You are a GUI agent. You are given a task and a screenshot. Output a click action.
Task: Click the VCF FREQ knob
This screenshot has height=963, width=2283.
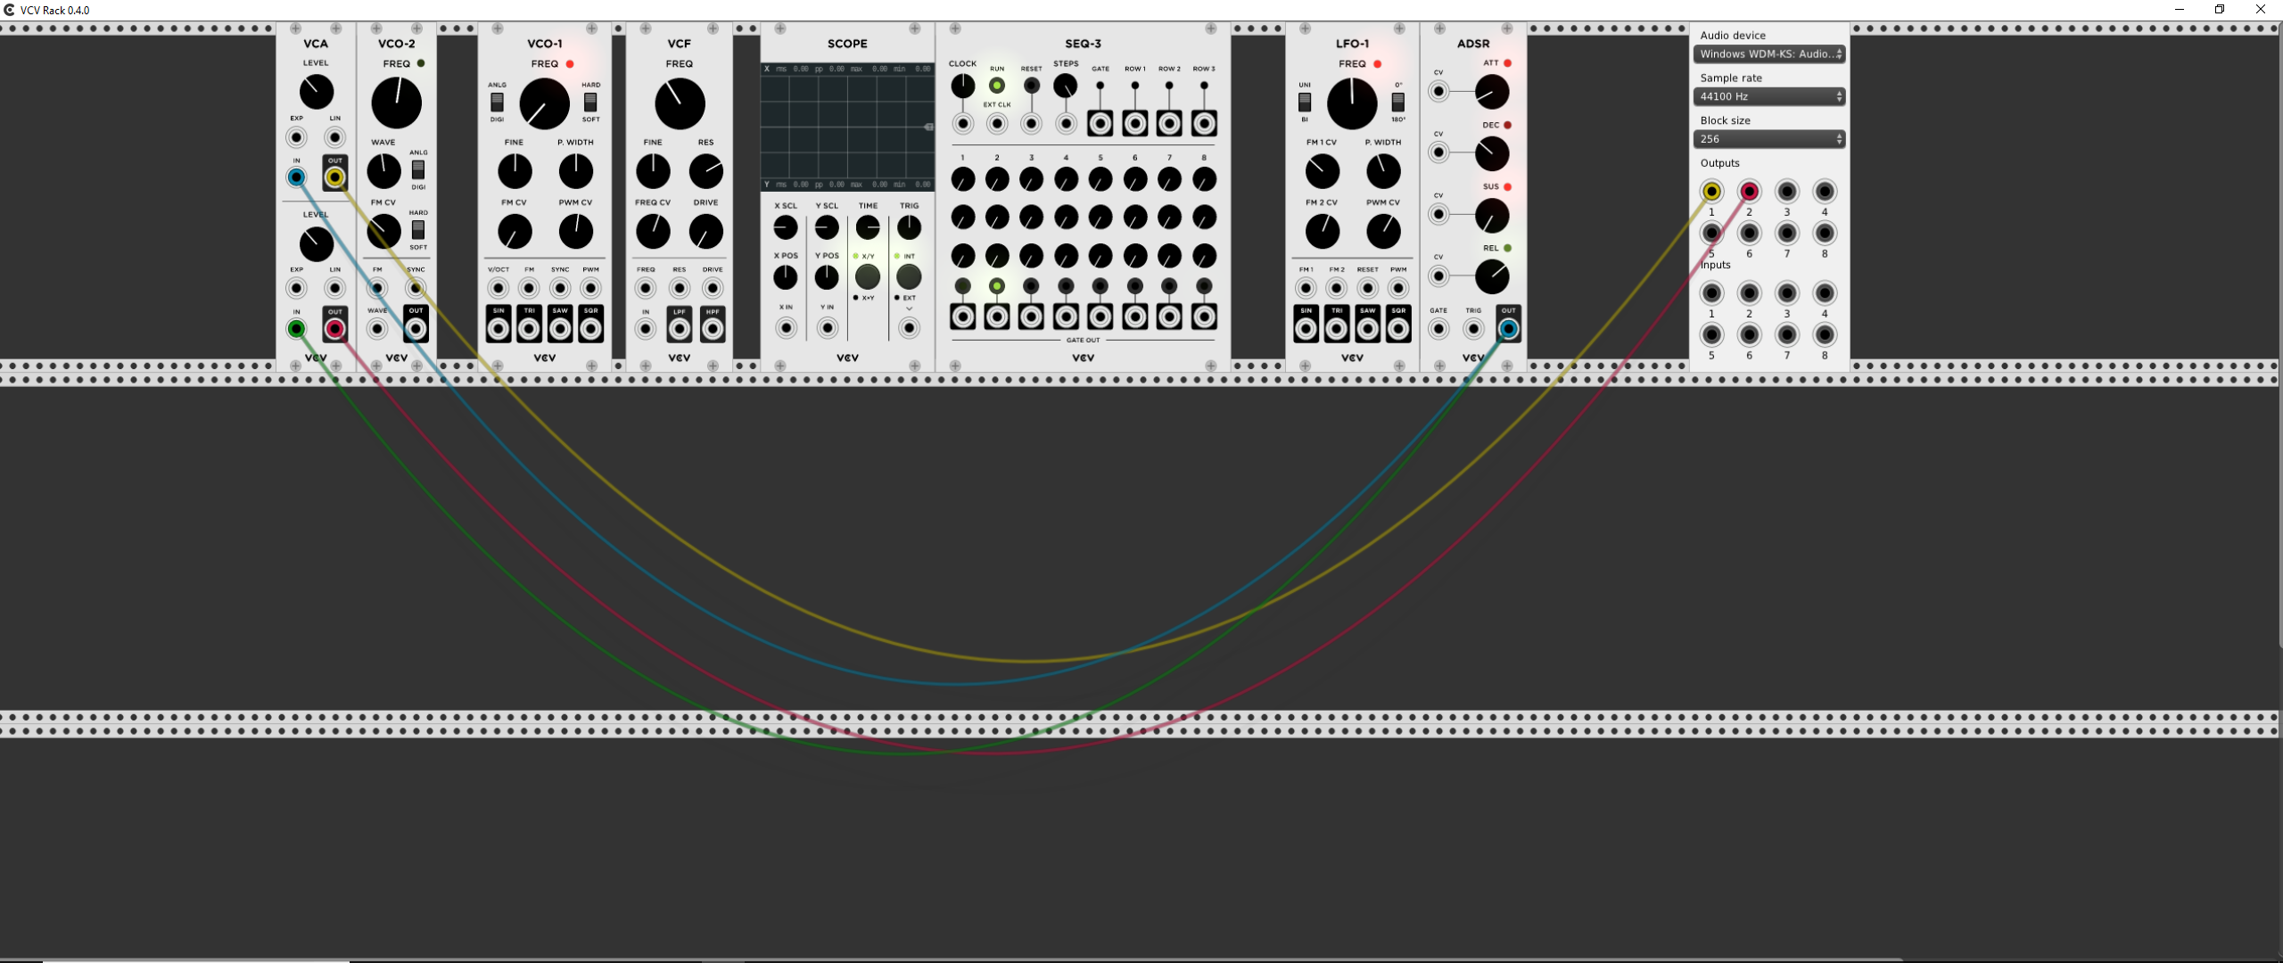(x=680, y=103)
